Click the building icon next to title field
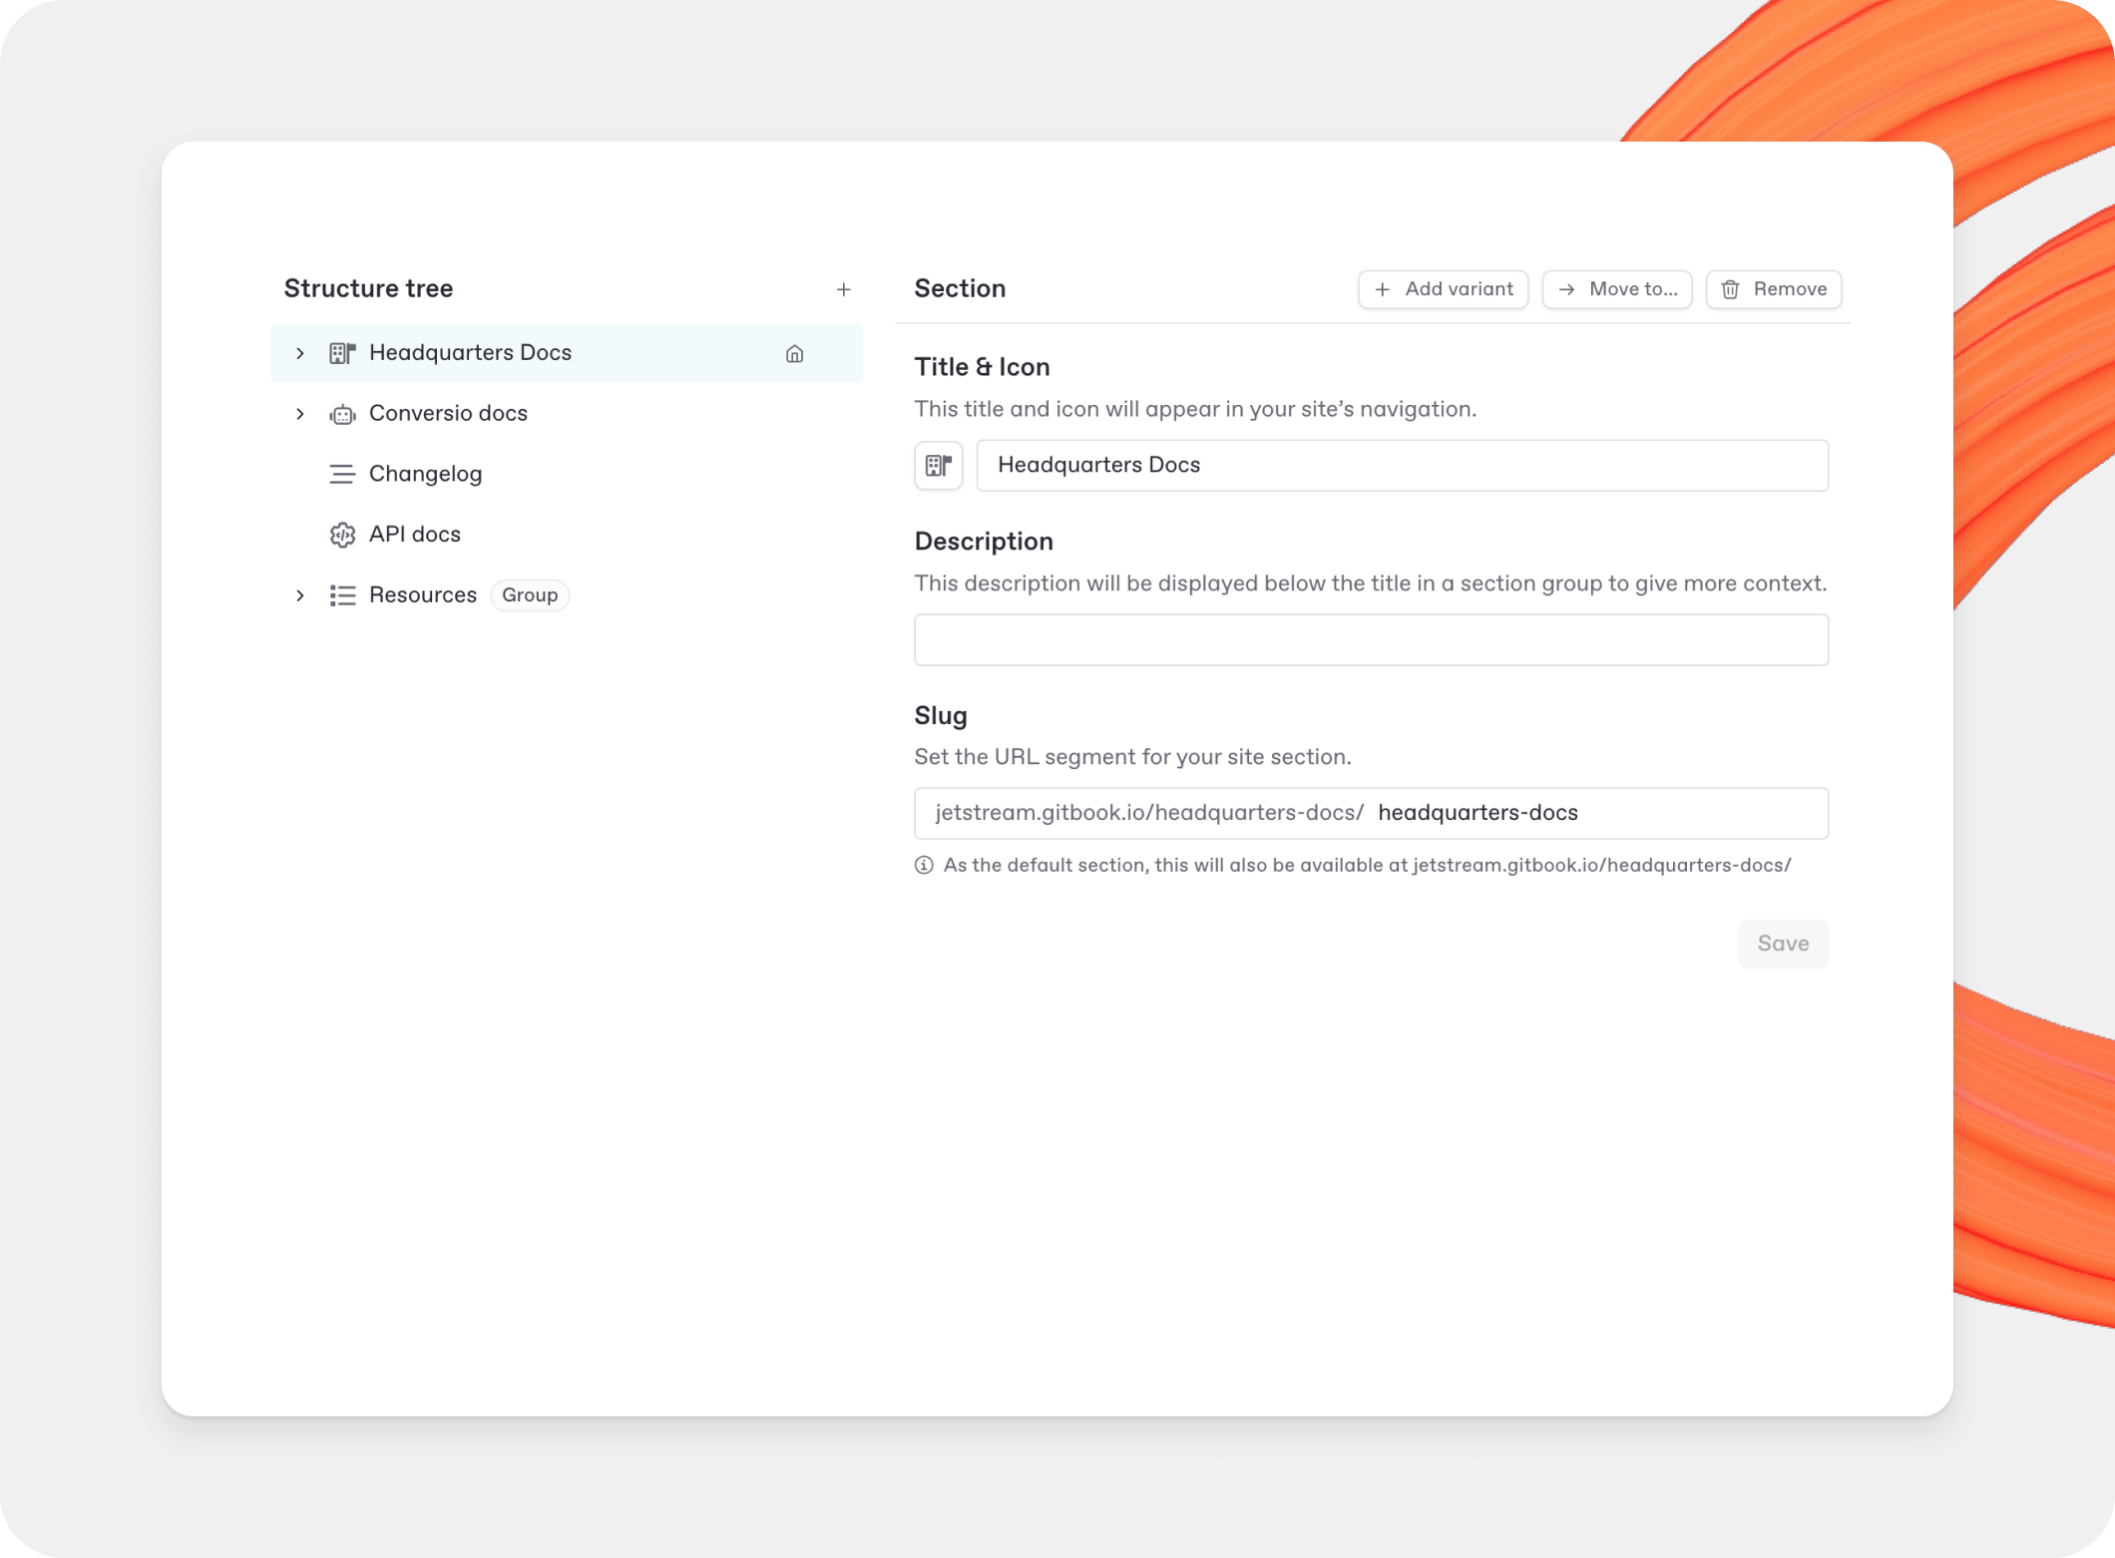The height and width of the screenshot is (1558, 2115). 938,466
